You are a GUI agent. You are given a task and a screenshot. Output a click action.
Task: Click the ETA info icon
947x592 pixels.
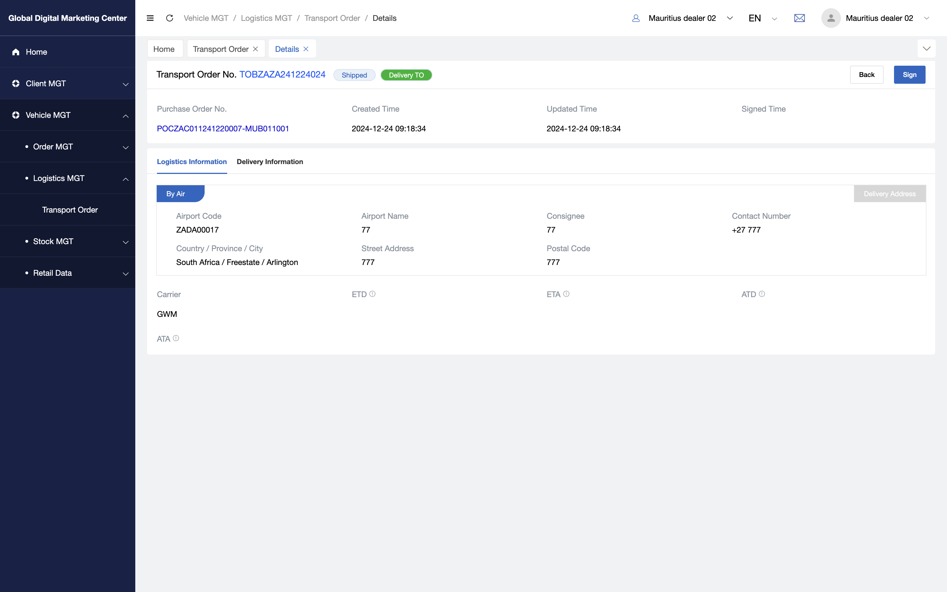tap(566, 294)
